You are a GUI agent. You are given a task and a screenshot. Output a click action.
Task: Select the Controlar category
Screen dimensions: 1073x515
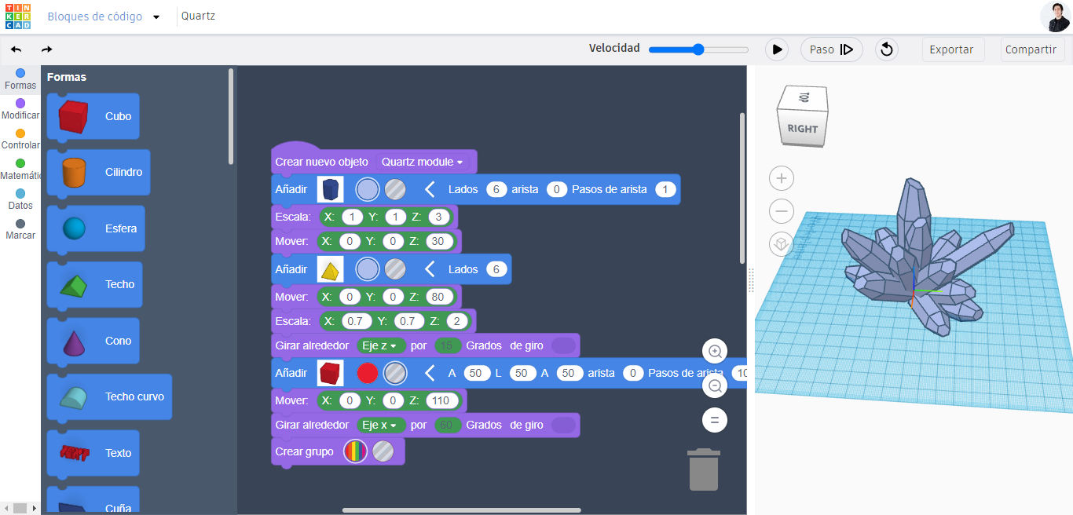point(20,139)
